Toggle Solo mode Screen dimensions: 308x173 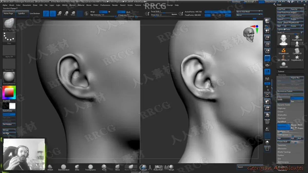(x=267, y=142)
